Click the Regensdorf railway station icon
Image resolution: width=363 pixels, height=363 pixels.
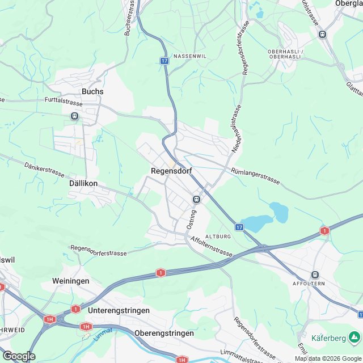coord(197,199)
